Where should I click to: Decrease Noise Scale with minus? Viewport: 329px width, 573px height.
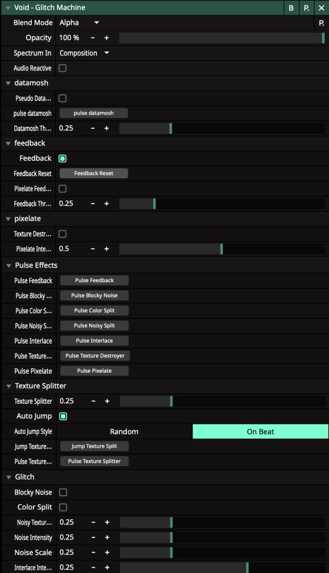(93, 552)
